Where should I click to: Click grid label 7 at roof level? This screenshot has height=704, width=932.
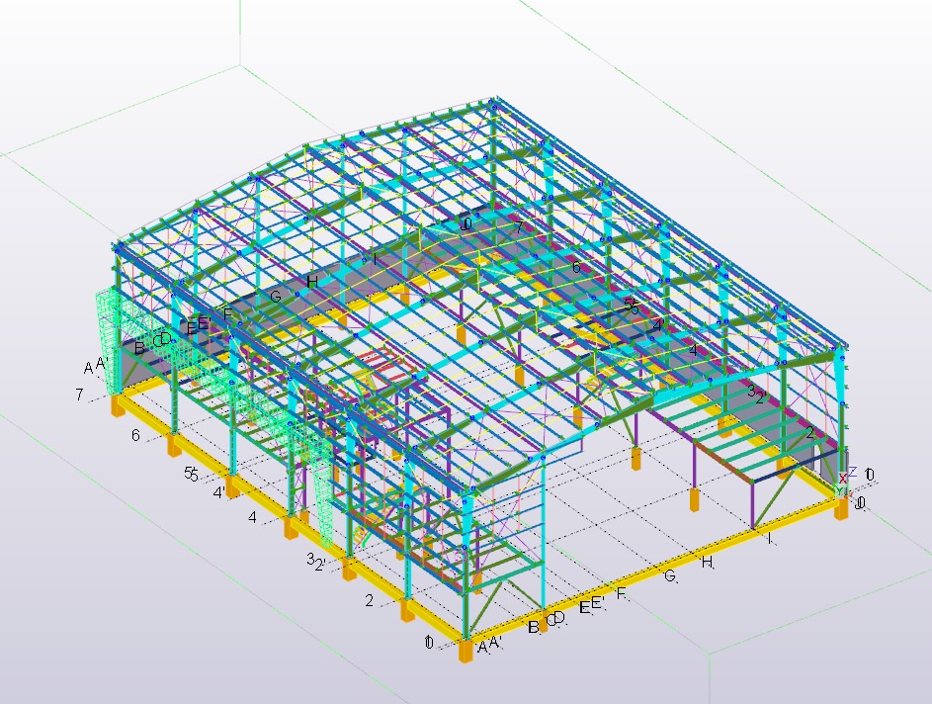pos(518,228)
